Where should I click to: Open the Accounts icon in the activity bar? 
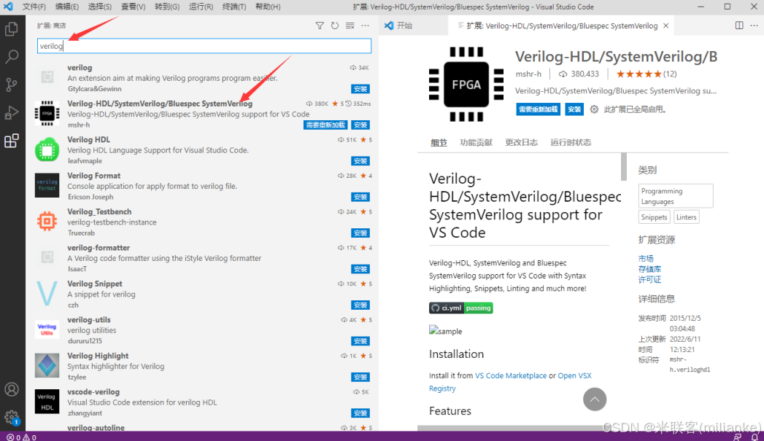coord(11,389)
